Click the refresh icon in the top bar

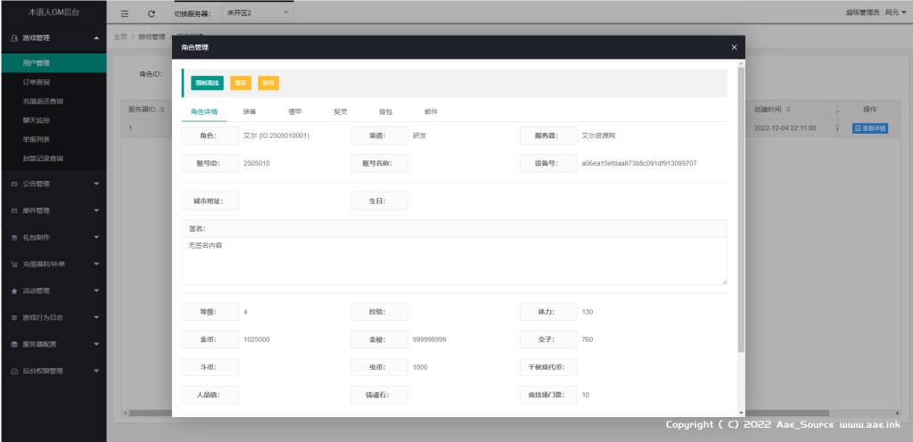coord(152,13)
